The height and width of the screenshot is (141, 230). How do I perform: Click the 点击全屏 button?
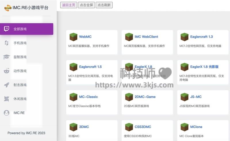click(87, 5)
